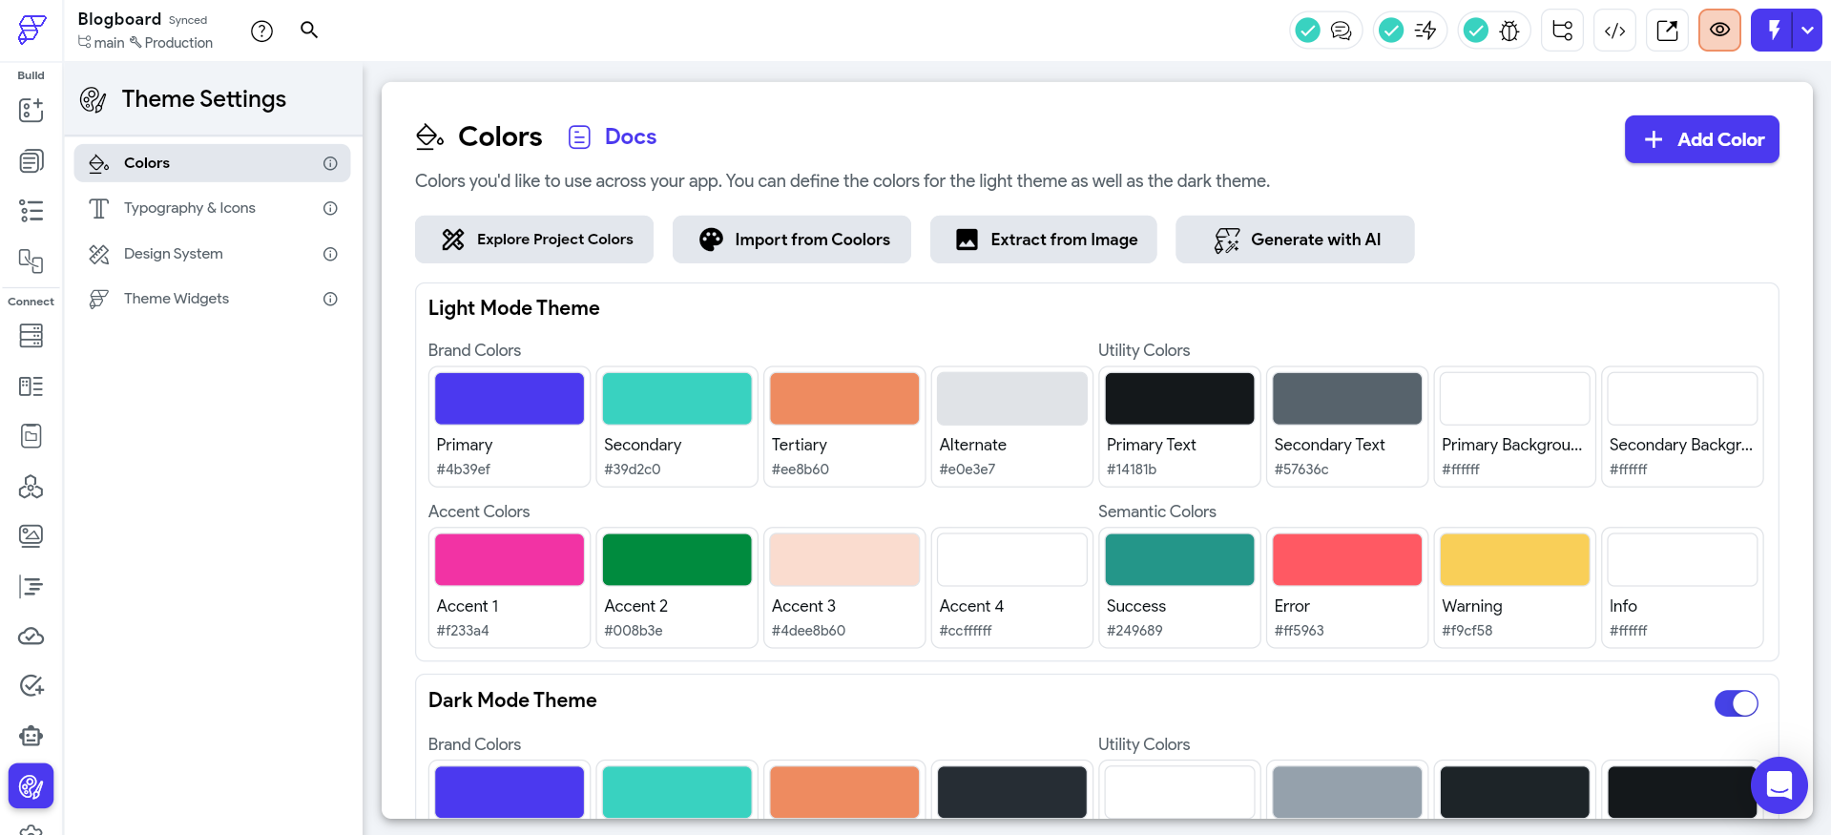Toggle the preview eye button
Viewport: 1831px width, 835px height.
click(1719, 31)
